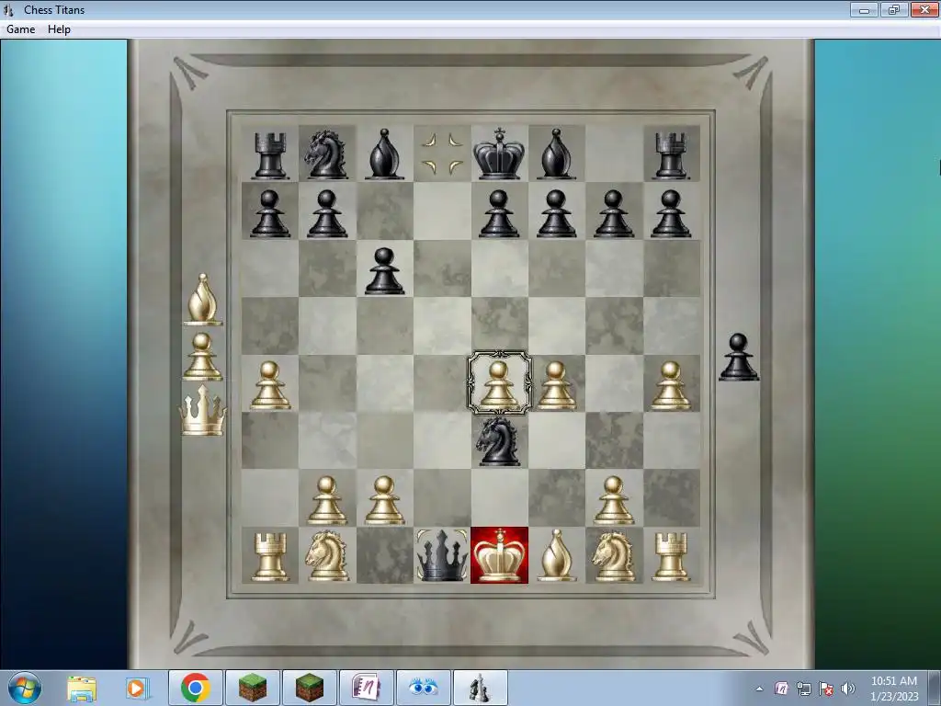Select the black queen on d1
This screenshot has width=941, height=706.
(x=442, y=555)
